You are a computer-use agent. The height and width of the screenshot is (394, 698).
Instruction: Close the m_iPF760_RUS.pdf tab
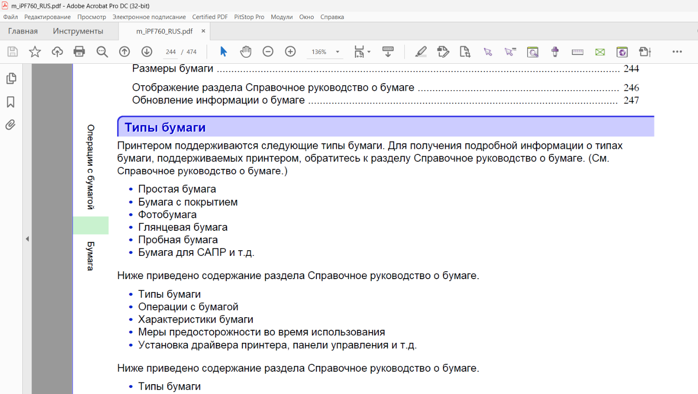203,31
